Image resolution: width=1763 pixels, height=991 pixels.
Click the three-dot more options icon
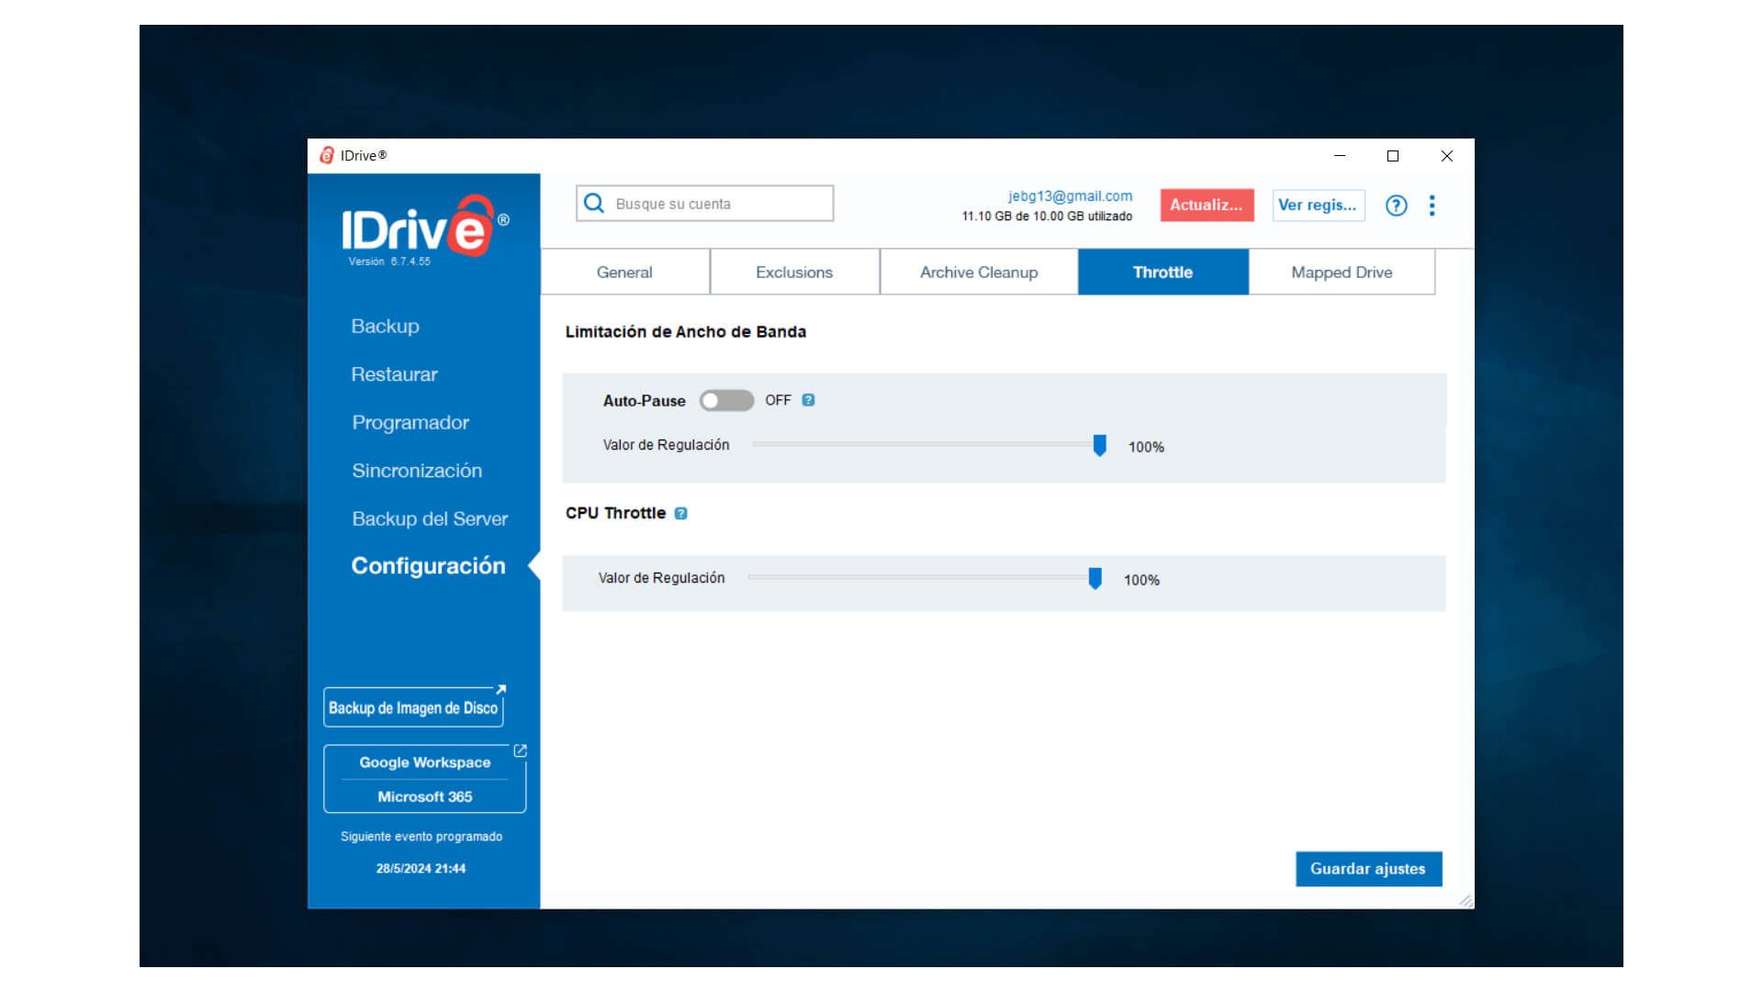(x=1432, y=205)
